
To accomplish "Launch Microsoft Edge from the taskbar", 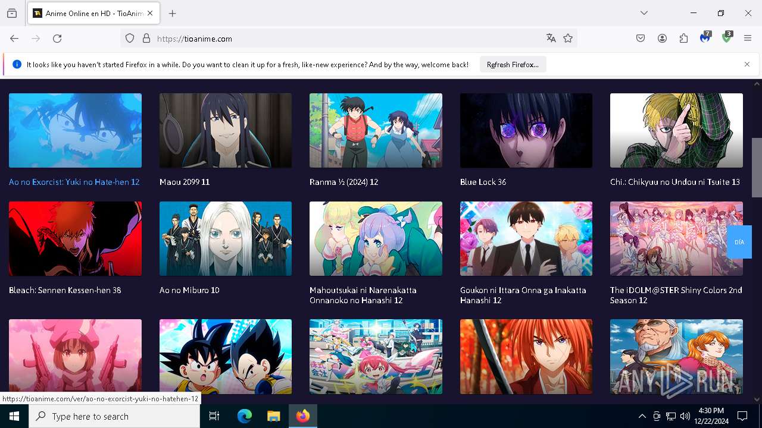I will coord(245,416).
